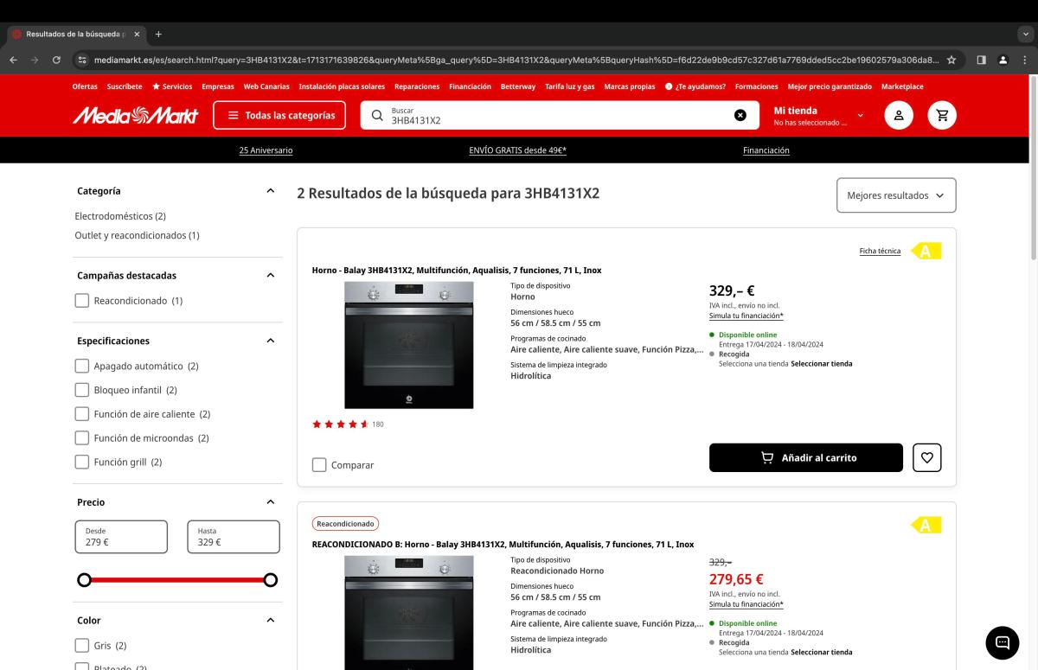Open Chrome profile icon

pos(1003,60)
